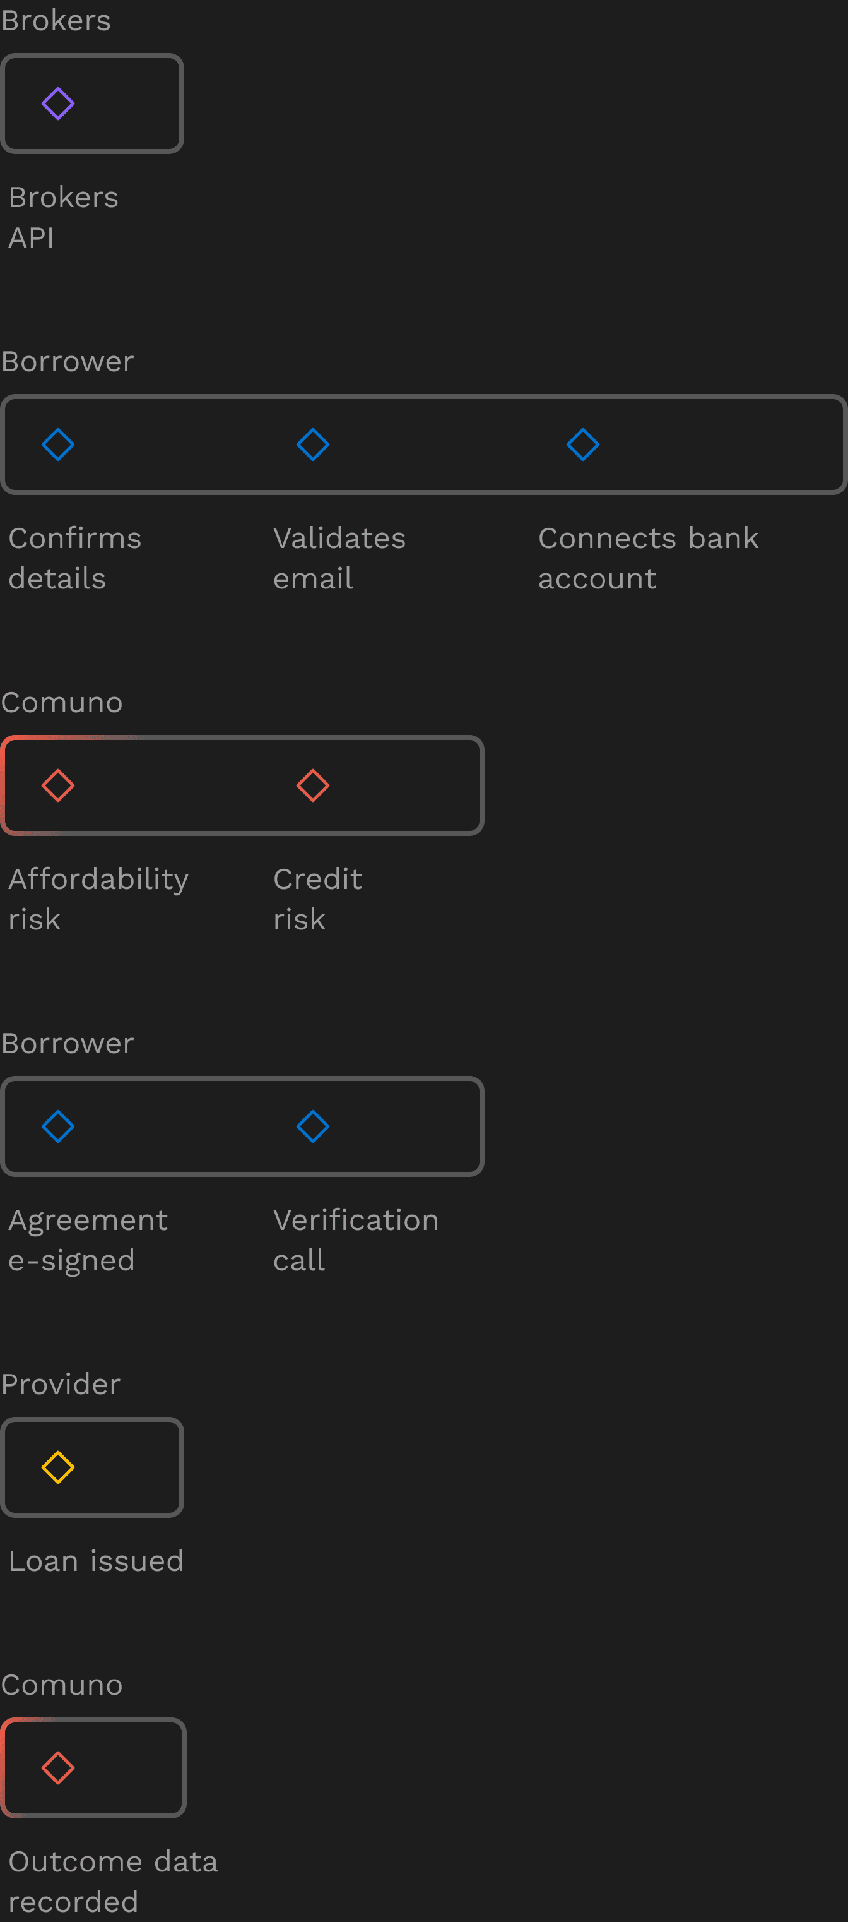Click the Confirms details step label
Viewport: 848px width, 1922px height.
click(x=74, y=558)
